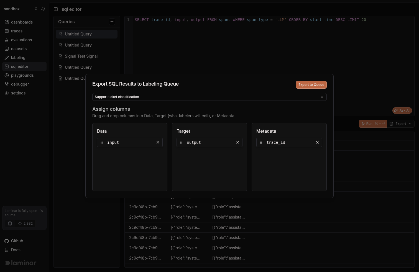Click the Target drop zone
The height and width of the screenshot is (272, 419).
(x=209, y=157)
